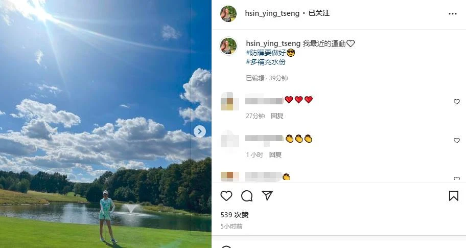
Task: Open header profile avatar
Action: point(228,14)
